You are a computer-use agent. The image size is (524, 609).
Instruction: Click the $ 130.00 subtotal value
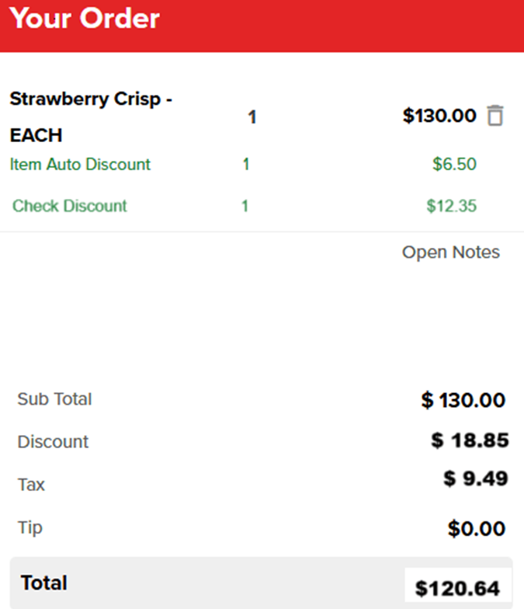pos(463,401)
